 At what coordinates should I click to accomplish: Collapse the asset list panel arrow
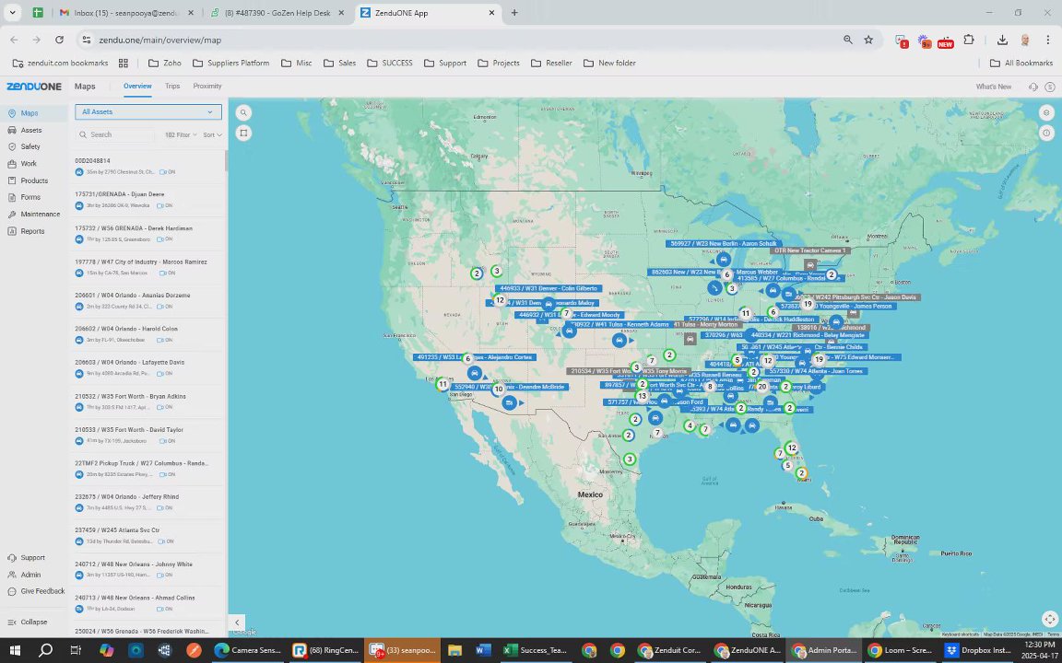[237, 622]
